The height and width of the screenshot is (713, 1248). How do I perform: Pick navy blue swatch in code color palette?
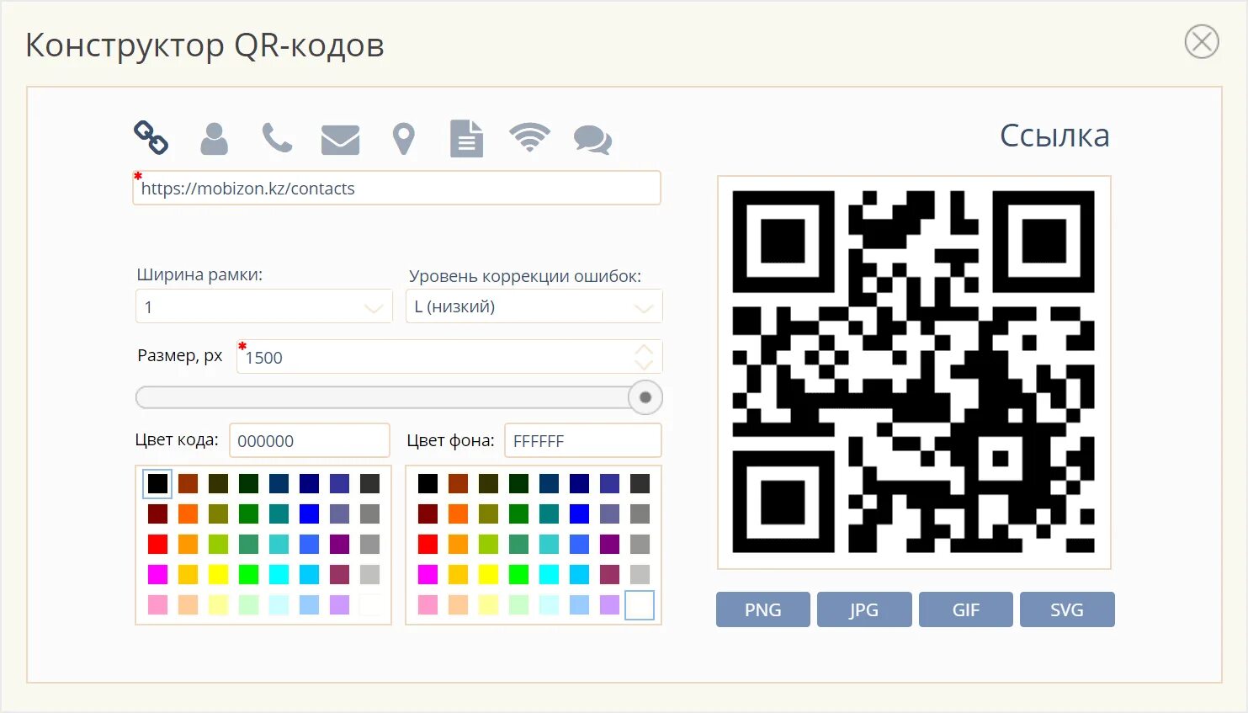coord(309,483)
